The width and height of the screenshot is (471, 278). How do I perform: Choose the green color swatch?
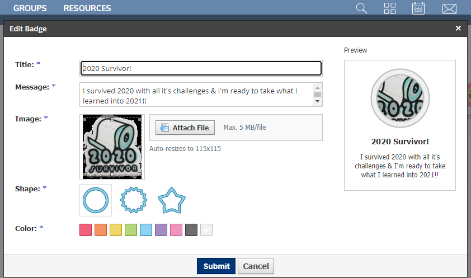coord(131,230)
